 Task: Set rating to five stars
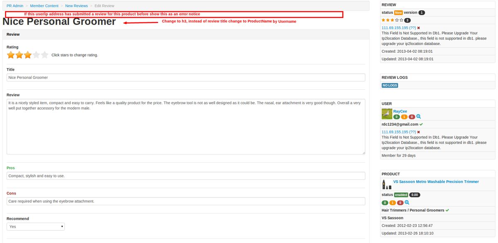(45, 55)
